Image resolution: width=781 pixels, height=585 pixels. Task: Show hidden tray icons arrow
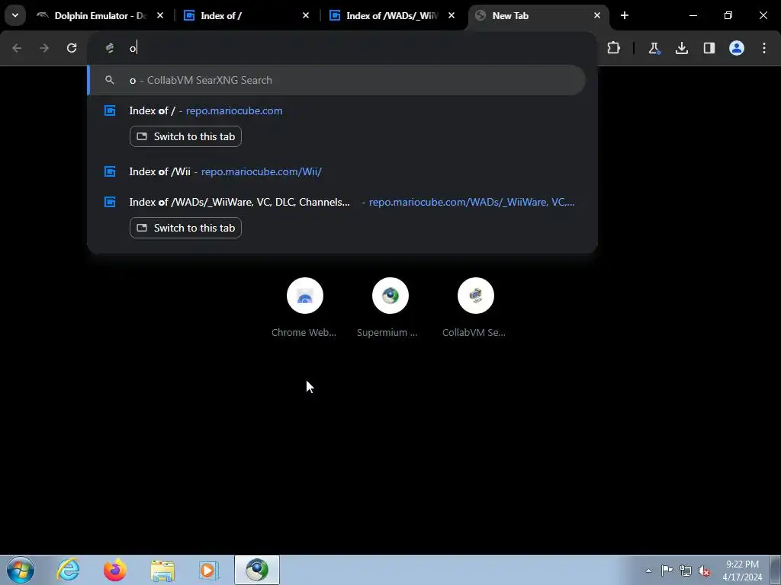tap(648, 571)
